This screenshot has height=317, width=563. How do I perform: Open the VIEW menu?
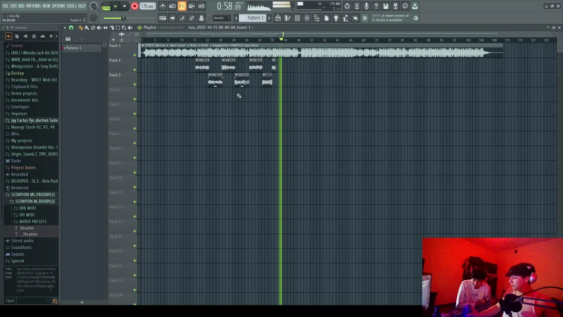(46, 6)
